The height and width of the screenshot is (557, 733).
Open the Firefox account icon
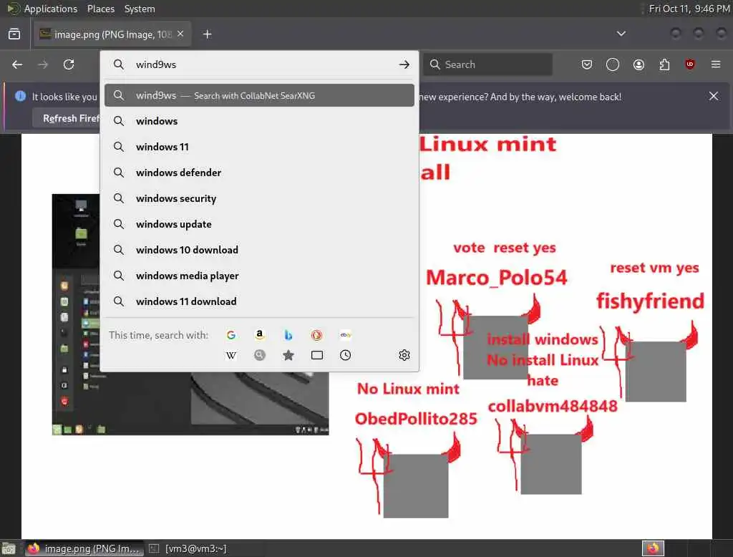(x=639, y=64)
